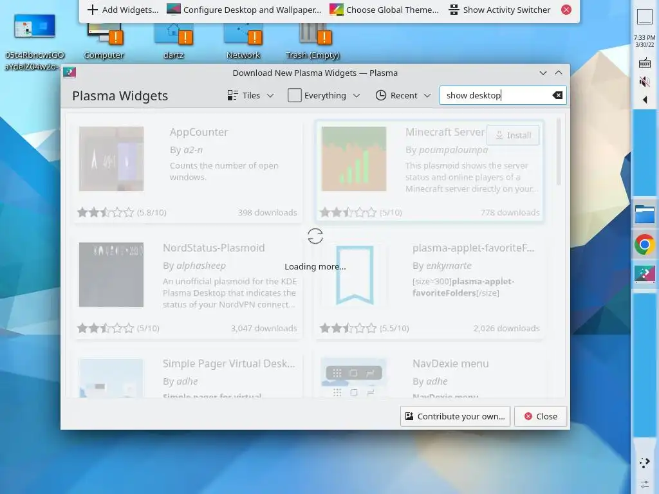Close the desktop edit toolbar with red X
The image size is (659, 494).
pyautogui.click(x=566, y=10)
